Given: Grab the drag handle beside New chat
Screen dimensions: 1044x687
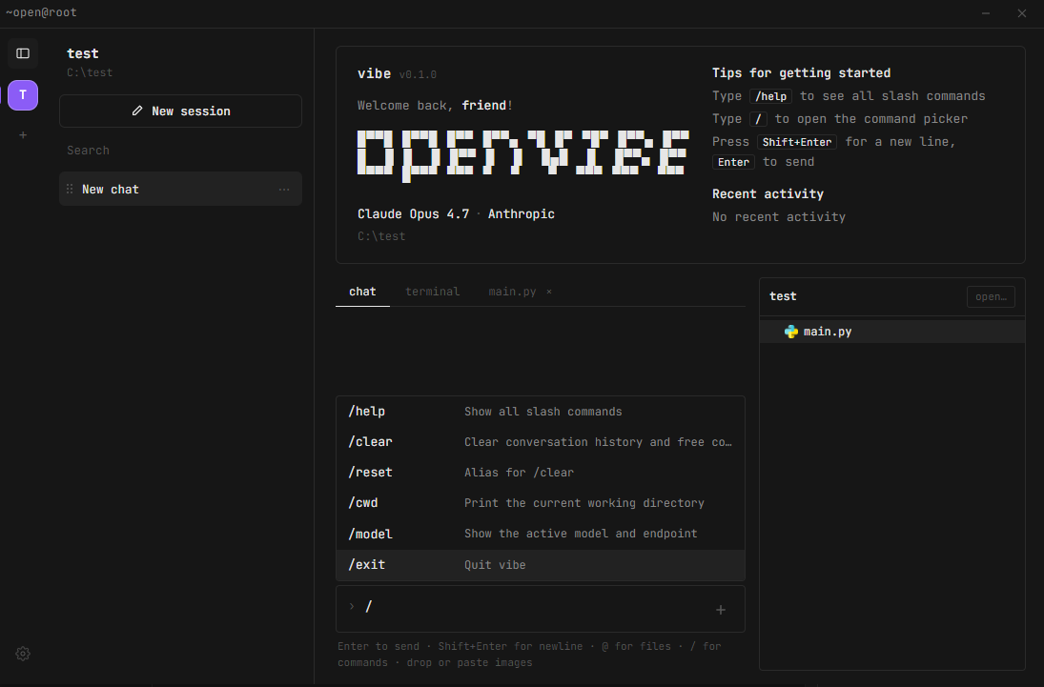Looking at the screenshot, I should click(x=70, y=189).
